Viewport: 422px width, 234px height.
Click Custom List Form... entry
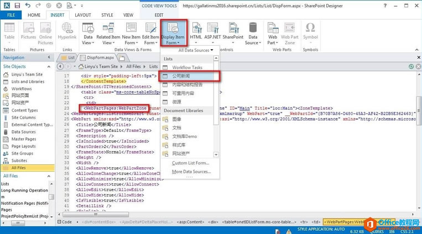(190, 163)
